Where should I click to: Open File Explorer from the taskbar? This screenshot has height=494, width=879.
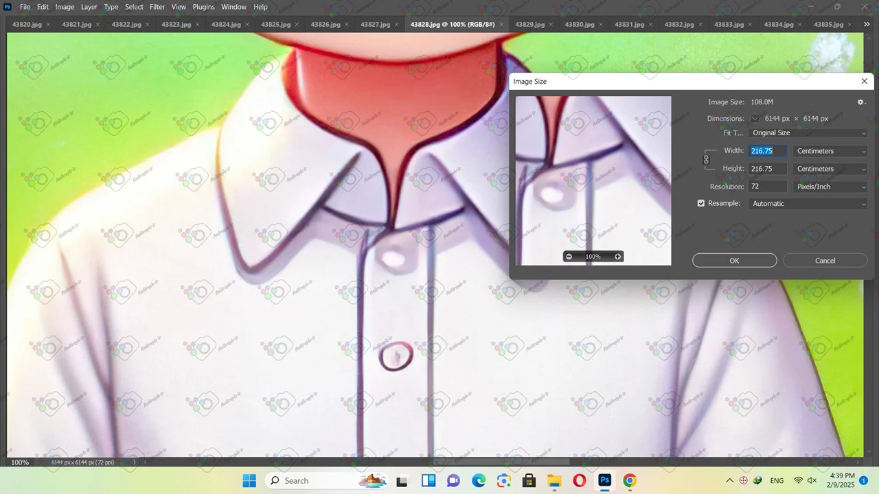point(554,480)
